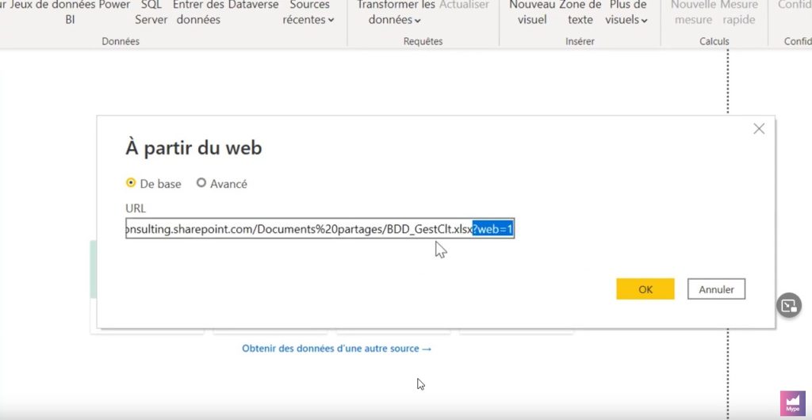Open the Sources récentes dropdown
The image size is (812, 420).
pyautogui.click(x=308, y=13)
